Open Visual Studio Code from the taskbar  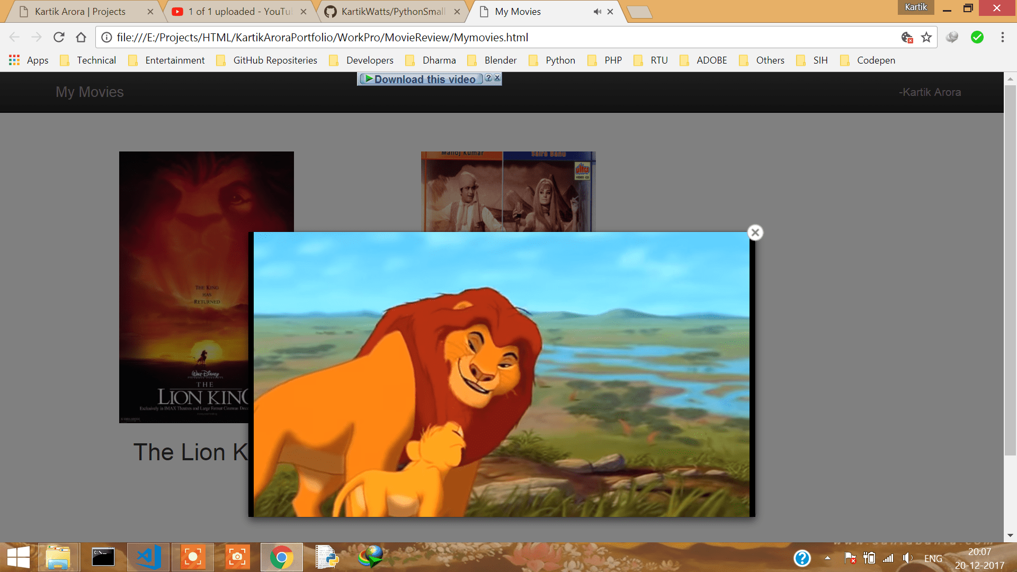(x=148, y=557)
